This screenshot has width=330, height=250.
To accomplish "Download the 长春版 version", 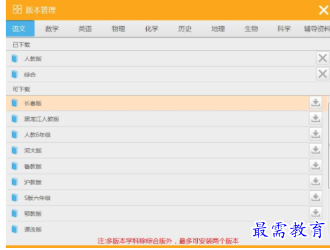I will point(315,103).
